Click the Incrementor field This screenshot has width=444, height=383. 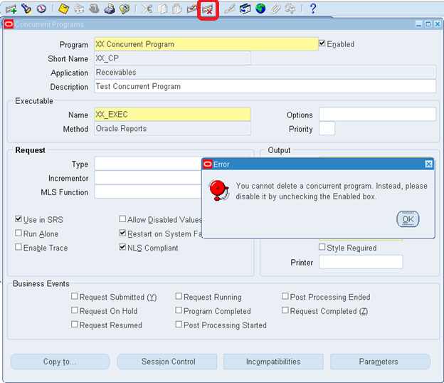(x=148, y=178)
